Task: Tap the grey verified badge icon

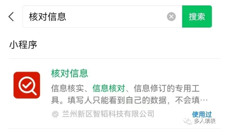Action: coord(55,114)
